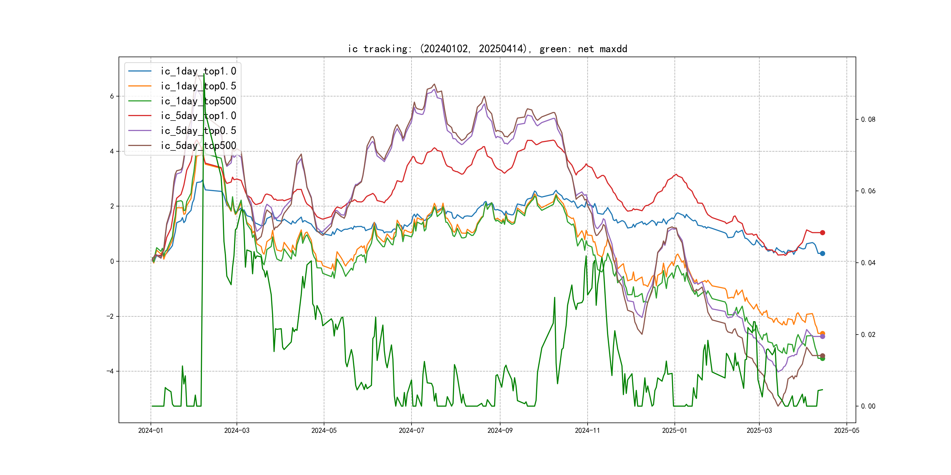Screen dimensions: 951x475
Task: Click the chart title text
Action: coord(487,49)
